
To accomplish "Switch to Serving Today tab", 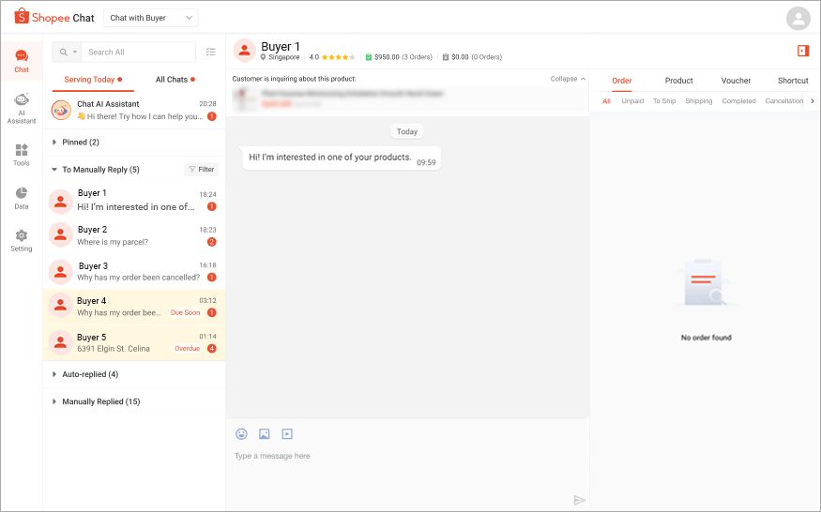I will point(93,80).
